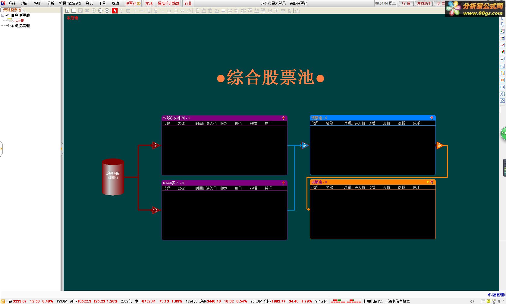Click 涨幅 column header in 观察池
Viewport: 506px width, 304px height.
pos(401,123)
